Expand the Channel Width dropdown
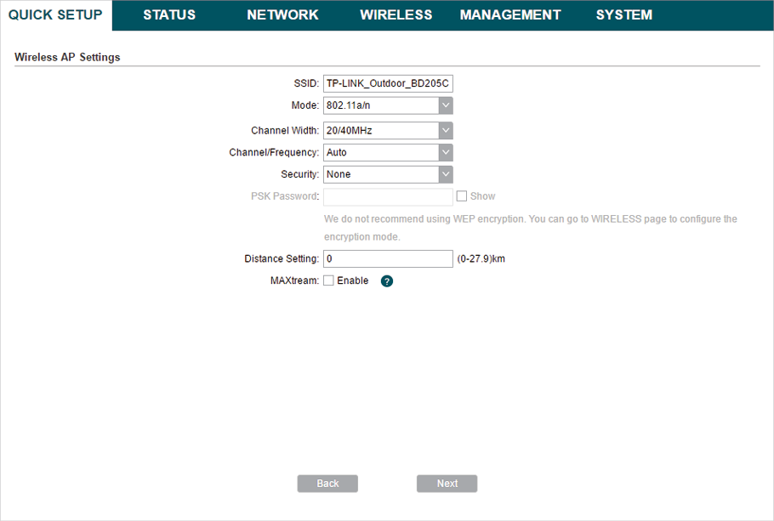774x521 pixels. pyautogui.click(x=388, y=131)
